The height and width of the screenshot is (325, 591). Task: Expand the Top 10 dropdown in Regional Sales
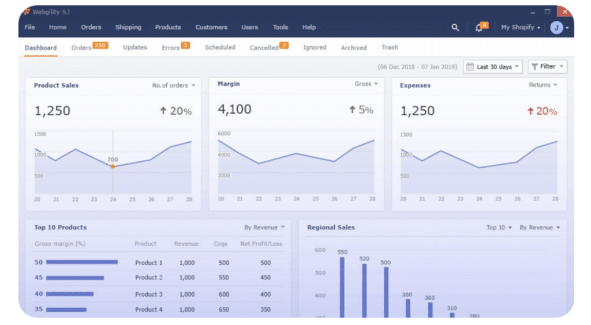pos(499,228)
